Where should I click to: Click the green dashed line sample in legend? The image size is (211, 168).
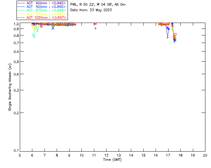pos(21,10)
